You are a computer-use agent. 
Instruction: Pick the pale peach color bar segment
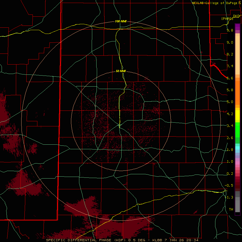(x=237, y=56)
